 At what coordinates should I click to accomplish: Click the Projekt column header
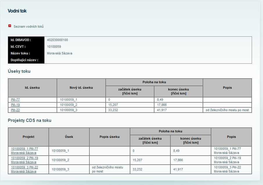point(28,137)
